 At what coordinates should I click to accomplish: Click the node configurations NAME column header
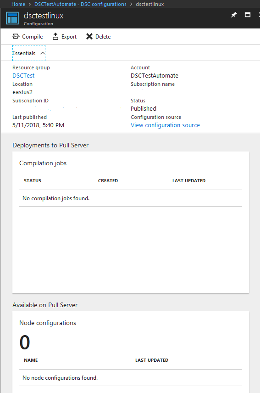(31, 360)
